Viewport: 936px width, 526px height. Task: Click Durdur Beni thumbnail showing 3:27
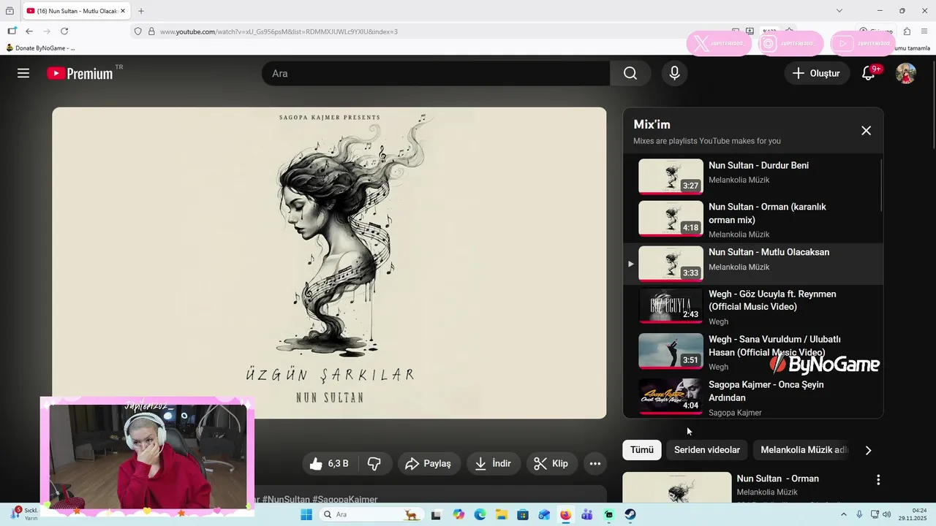click(x=671, y=176)
